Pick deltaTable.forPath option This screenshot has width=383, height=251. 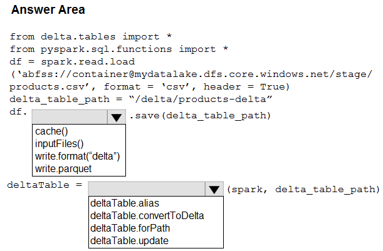pyautogui.click(x=130, y=228)
